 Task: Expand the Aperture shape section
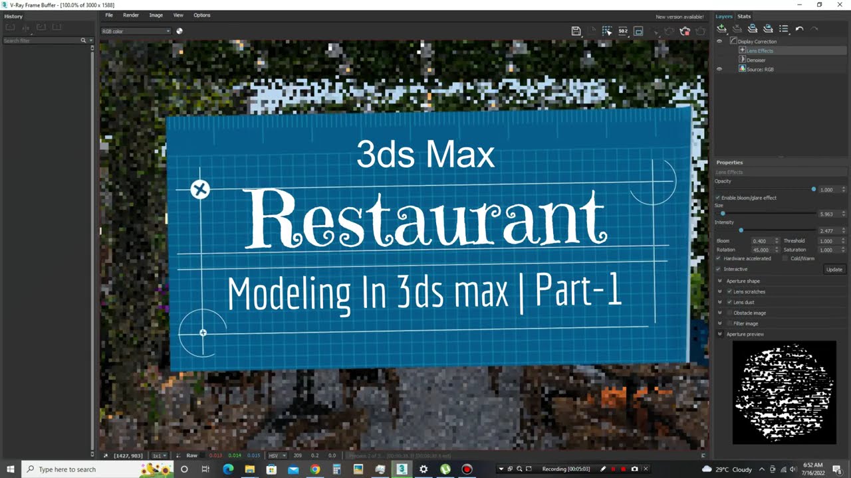click(720, 281)
